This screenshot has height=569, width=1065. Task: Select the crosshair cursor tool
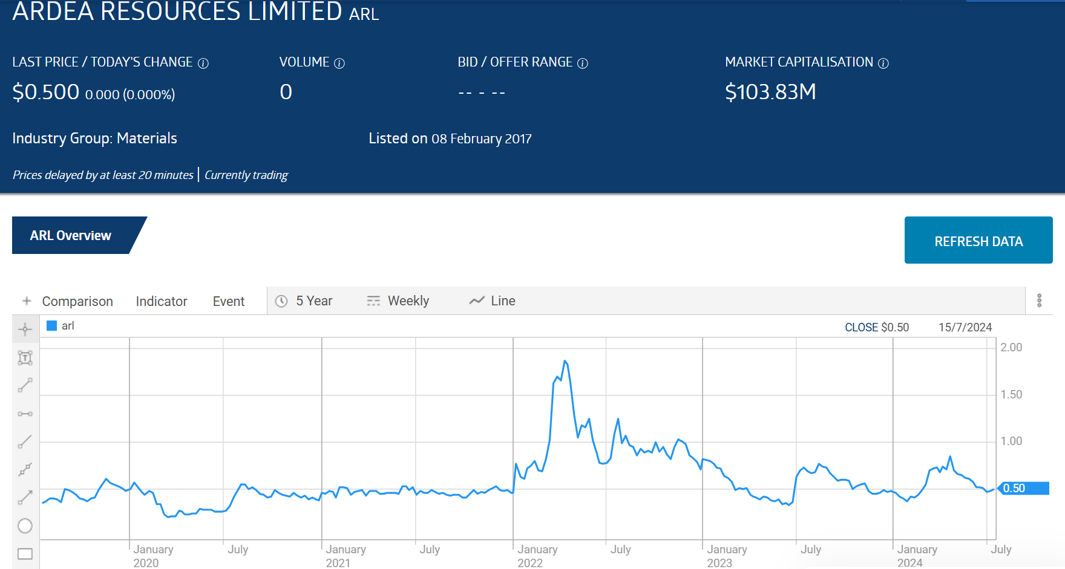[x=25, y=330]
